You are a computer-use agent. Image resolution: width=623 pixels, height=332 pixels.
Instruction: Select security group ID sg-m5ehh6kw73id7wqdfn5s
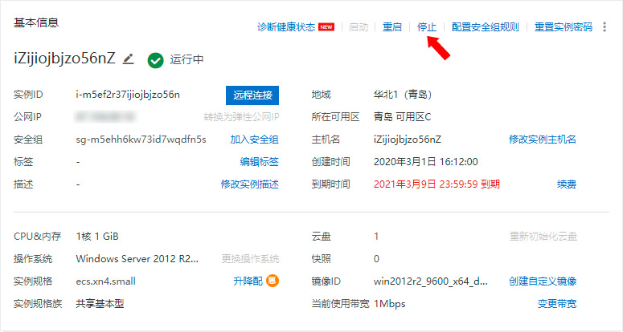coord(141,140)
